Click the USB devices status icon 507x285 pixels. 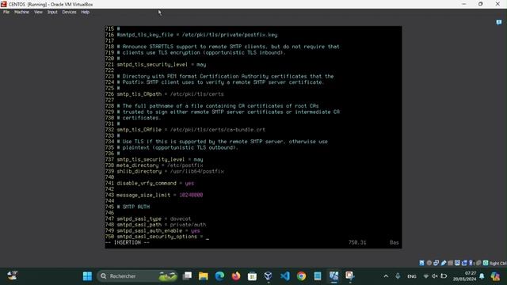444,263
